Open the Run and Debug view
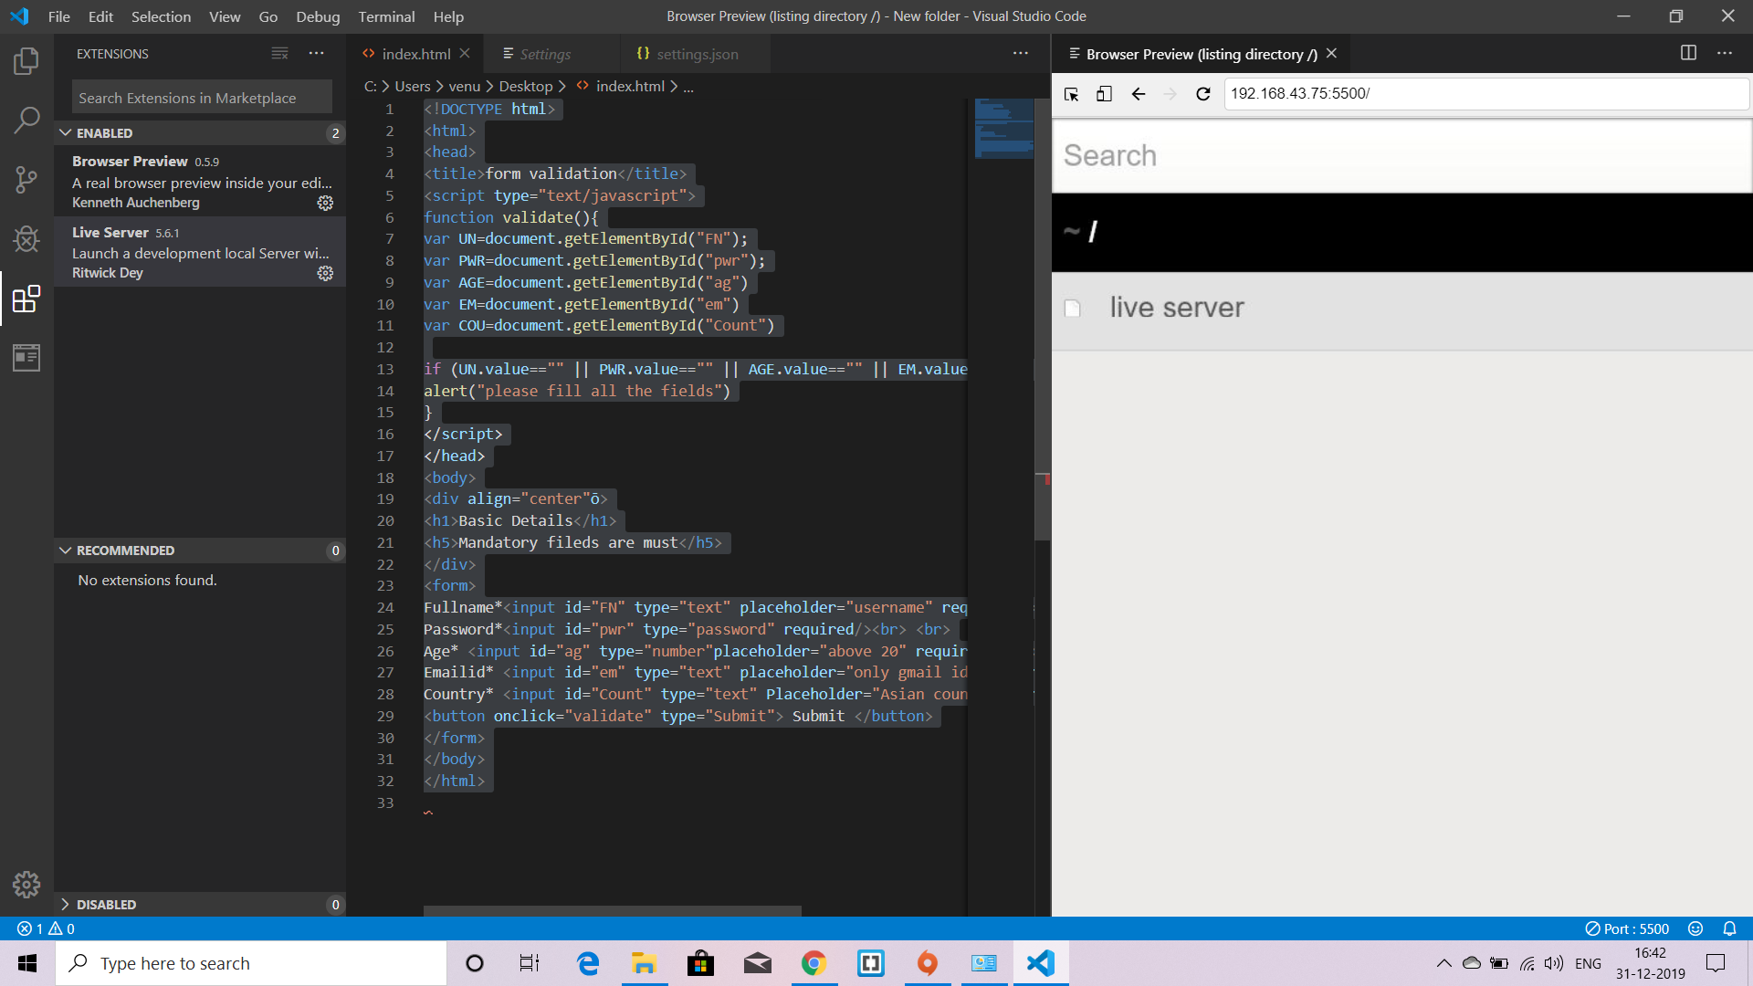This screenshot has width=1753, height=986. pos(26,239)
